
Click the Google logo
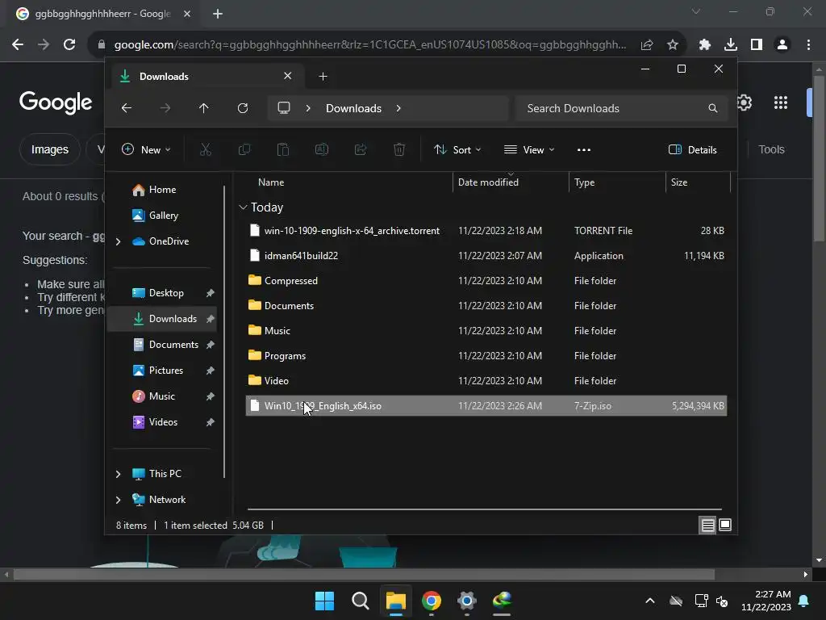pos(56,103)
